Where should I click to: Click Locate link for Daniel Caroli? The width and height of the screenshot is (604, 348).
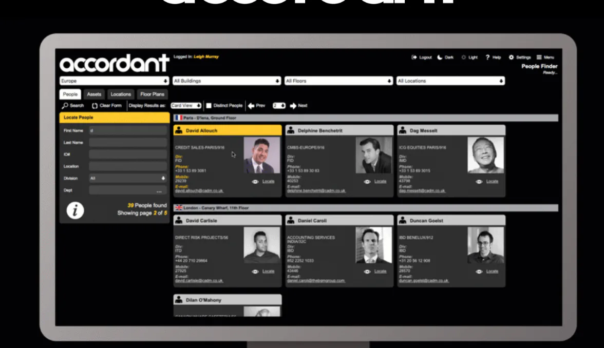(380, 272)
